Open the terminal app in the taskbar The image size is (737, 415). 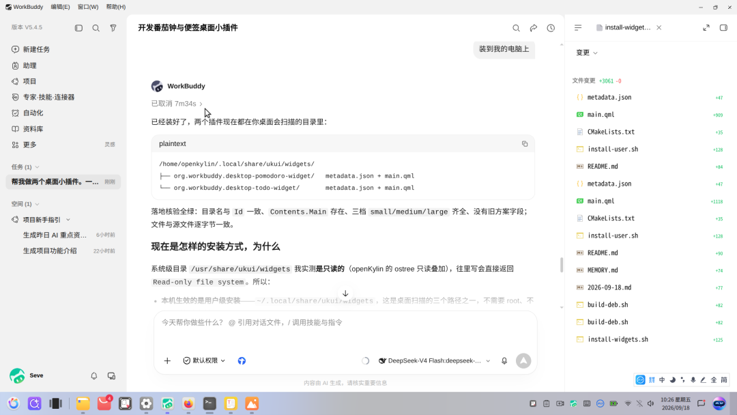click(209, 403)
